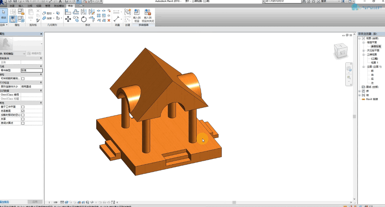Open the Add-Ins ribbon tab

click(x=59, y=6)
